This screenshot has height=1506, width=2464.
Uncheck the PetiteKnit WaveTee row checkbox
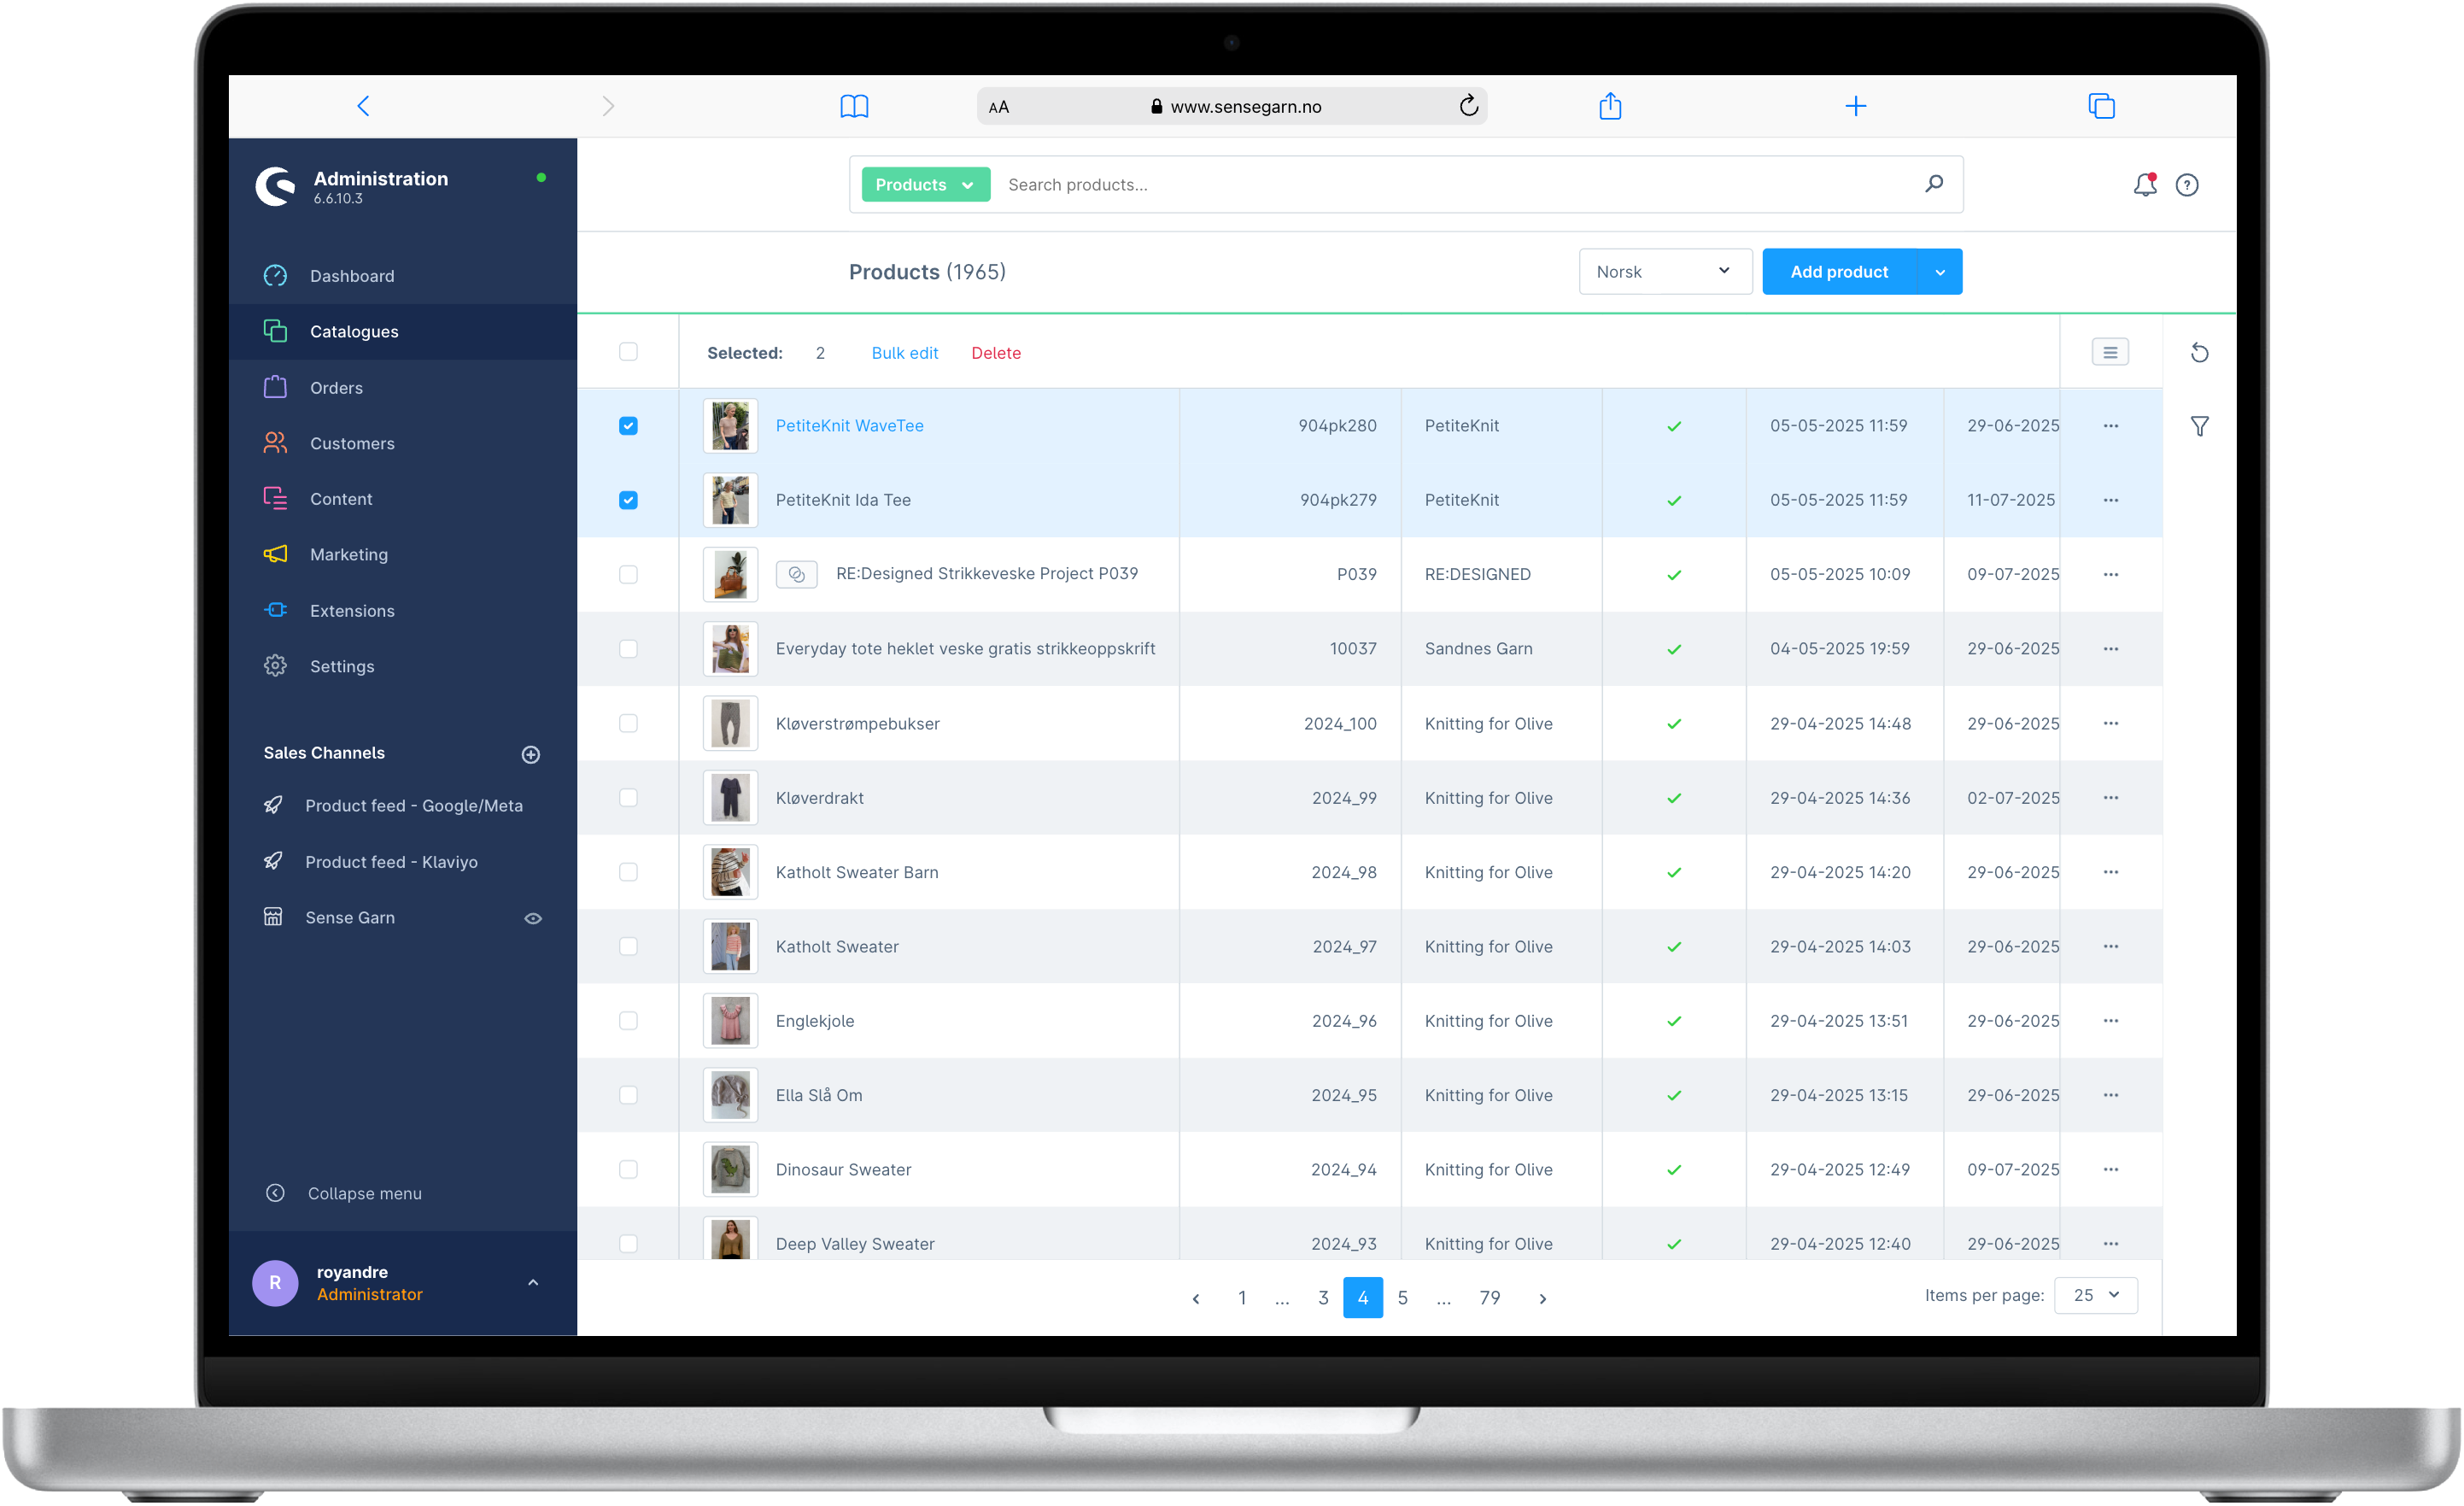click(628, 425)
